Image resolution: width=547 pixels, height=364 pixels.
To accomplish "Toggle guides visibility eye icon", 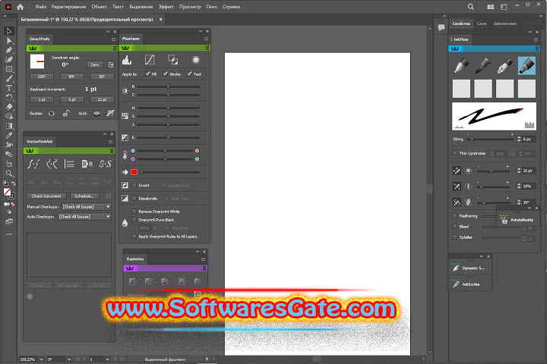I will (52, 113).
